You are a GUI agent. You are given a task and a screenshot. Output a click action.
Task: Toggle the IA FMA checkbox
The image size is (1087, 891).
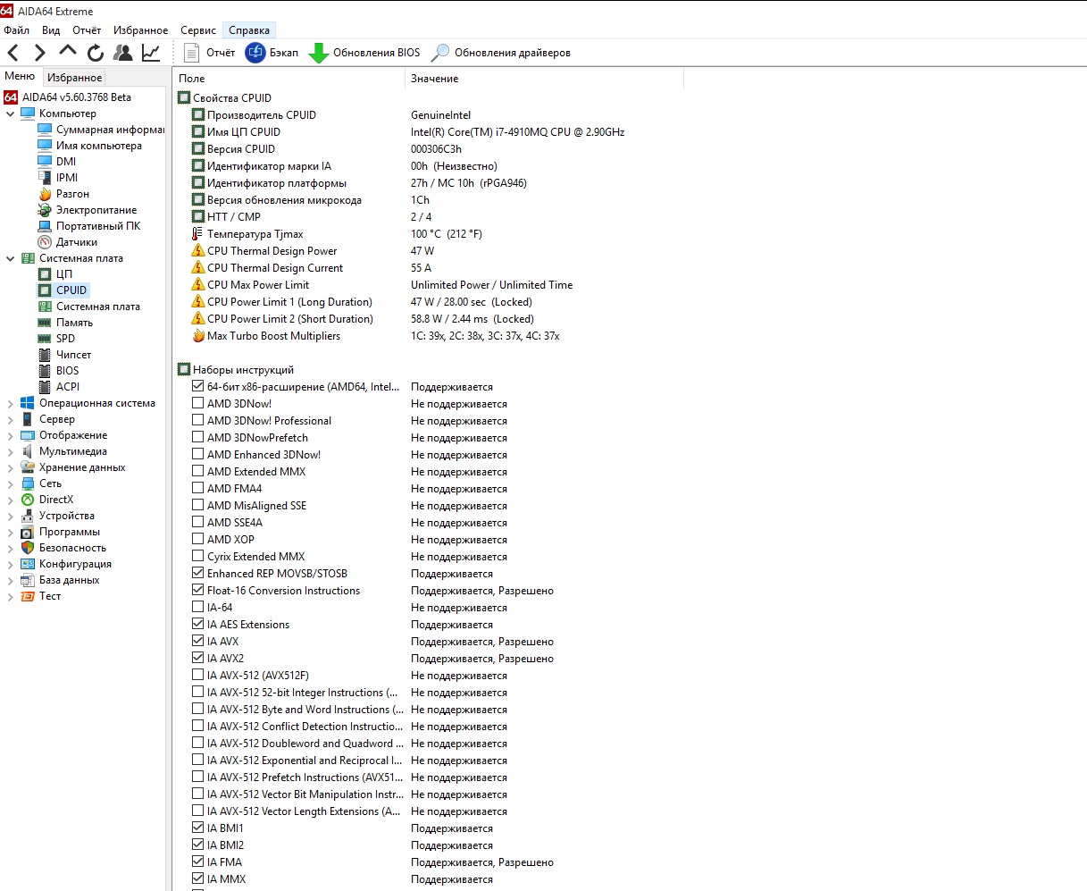198,862
